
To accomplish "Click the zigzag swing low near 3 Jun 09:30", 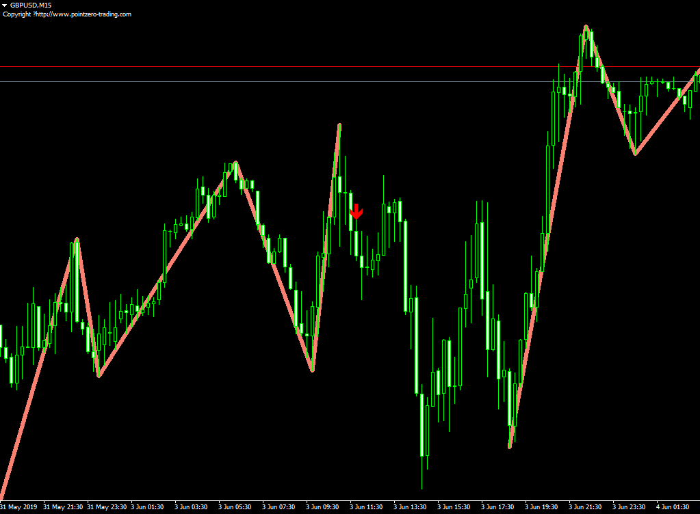I will (312, 370).
